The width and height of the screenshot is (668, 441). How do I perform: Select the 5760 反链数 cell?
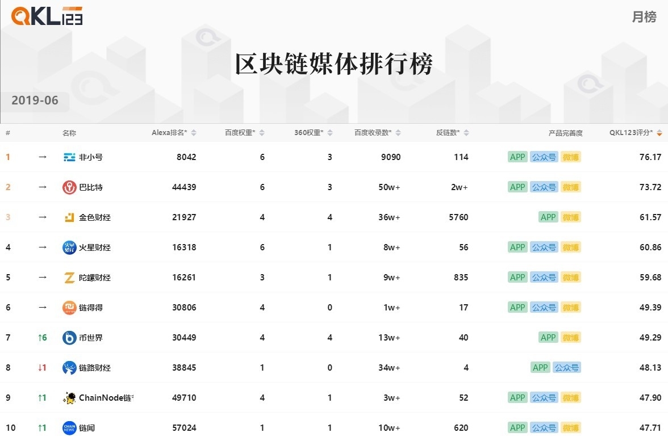pos(458,217)
